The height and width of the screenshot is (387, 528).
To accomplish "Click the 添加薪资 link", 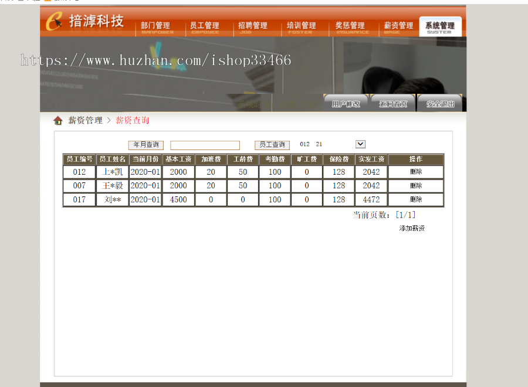I will [x=412, y=228].
